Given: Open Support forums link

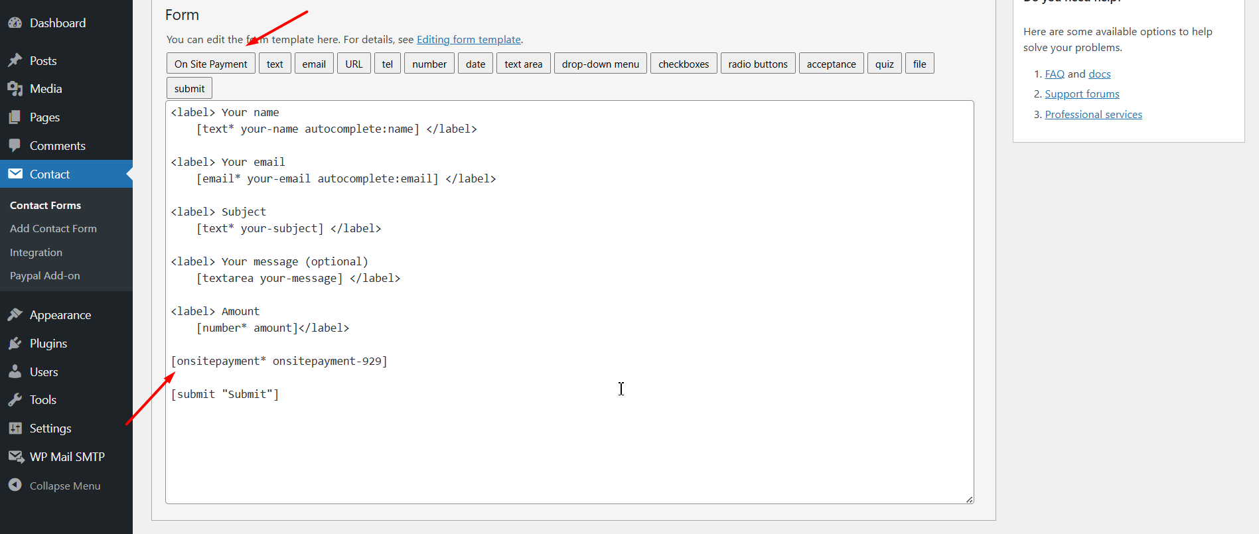Looking at the screenshot, I should click(1082, 94).
